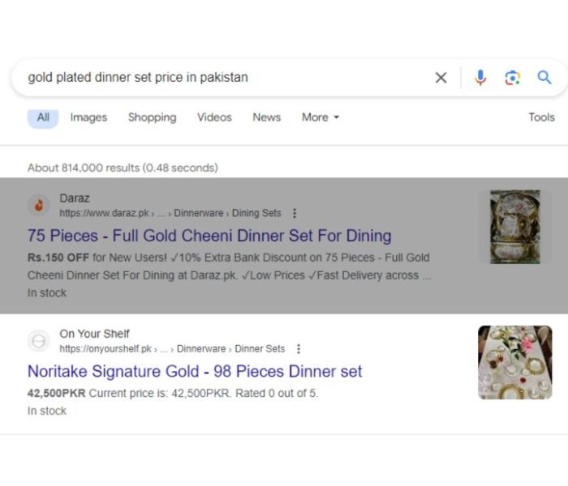Image resolution: width=568 pixels, height=486 pixels.
Task: Open Google Lens image search icon
Action: [512, 78]
